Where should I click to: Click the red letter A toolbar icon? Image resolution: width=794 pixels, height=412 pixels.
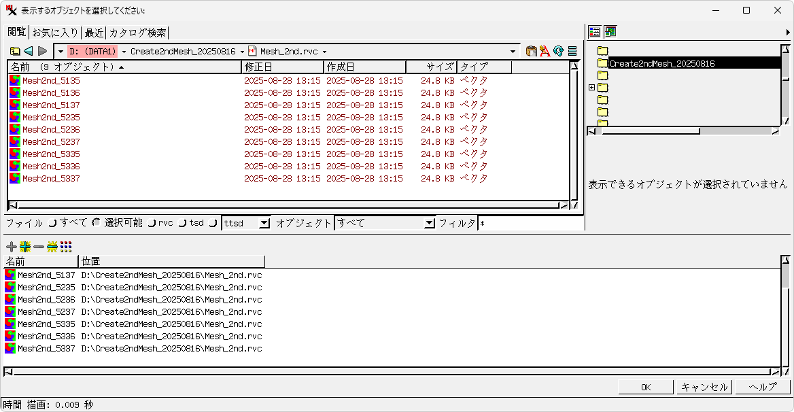[x=545, y=51]
